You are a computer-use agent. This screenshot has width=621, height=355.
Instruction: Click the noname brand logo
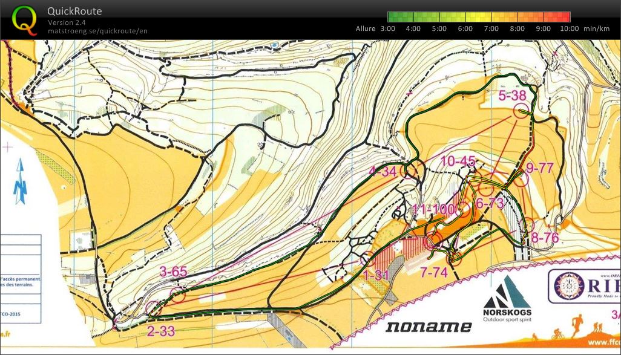pyautogui.click(x=429, y=327)
